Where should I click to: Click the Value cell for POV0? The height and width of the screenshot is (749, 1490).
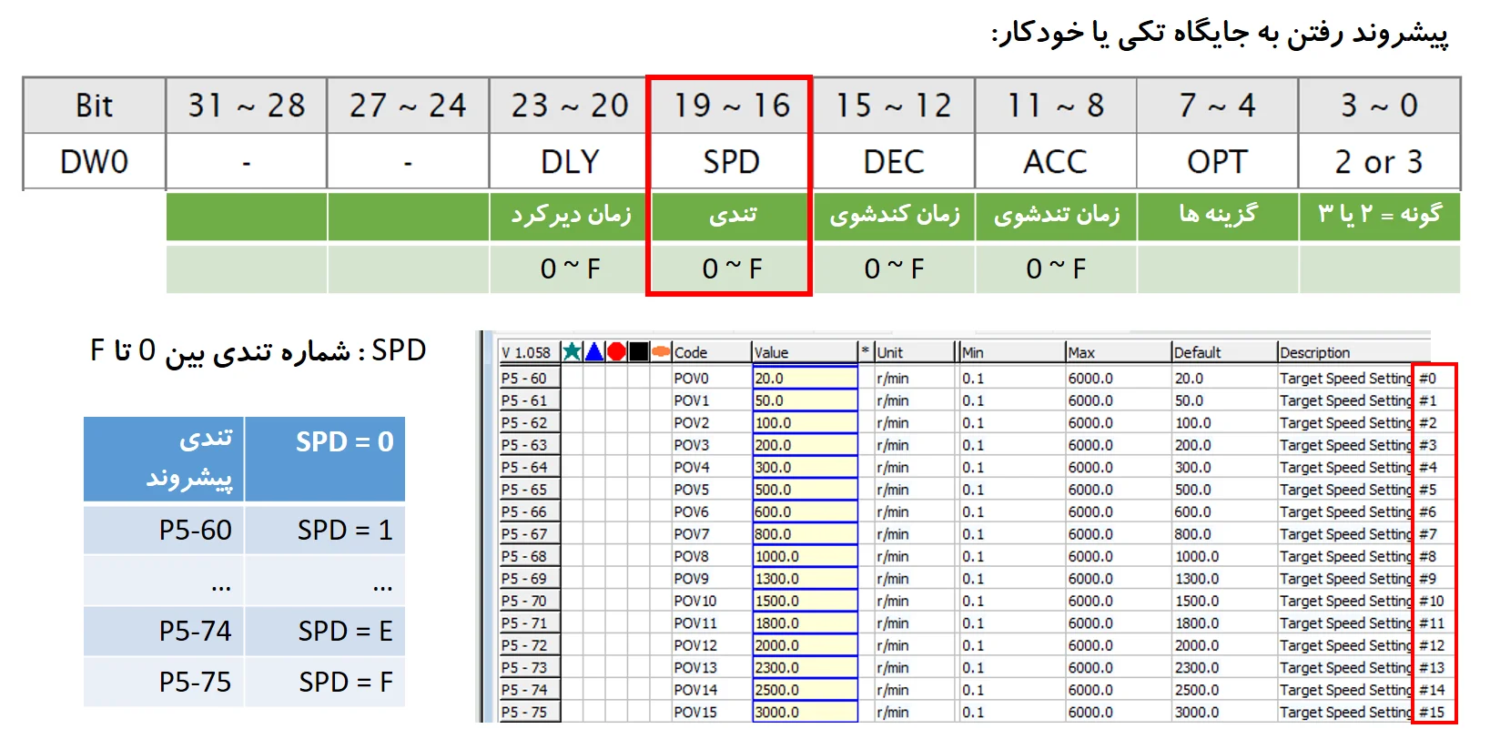[805, 379]
